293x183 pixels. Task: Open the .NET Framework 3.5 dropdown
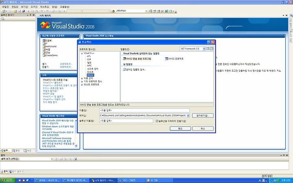204,48
